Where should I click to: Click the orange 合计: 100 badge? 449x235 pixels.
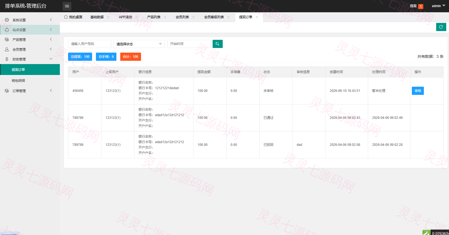point(131,57)
